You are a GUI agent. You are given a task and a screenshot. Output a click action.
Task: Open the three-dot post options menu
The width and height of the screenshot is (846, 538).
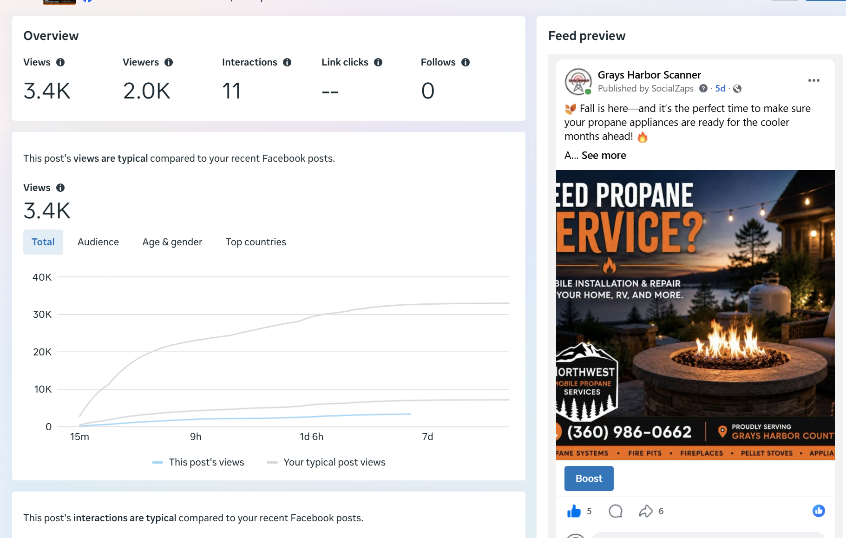click(814, 80)
